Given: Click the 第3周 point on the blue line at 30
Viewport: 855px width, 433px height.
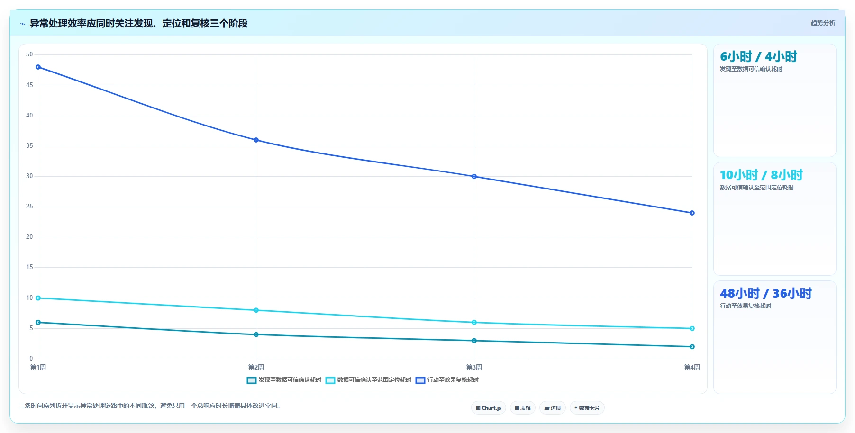Looking at the screenshot, I should [474, 177].
